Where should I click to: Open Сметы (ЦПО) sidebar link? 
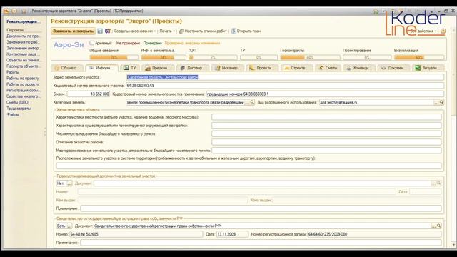coord(18,102)
